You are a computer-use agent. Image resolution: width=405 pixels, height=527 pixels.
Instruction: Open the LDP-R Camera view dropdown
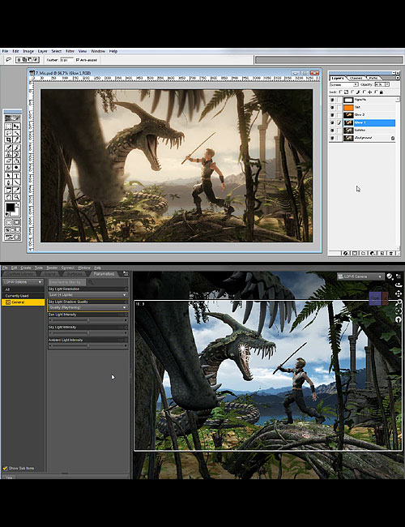[x=360, y=276]
